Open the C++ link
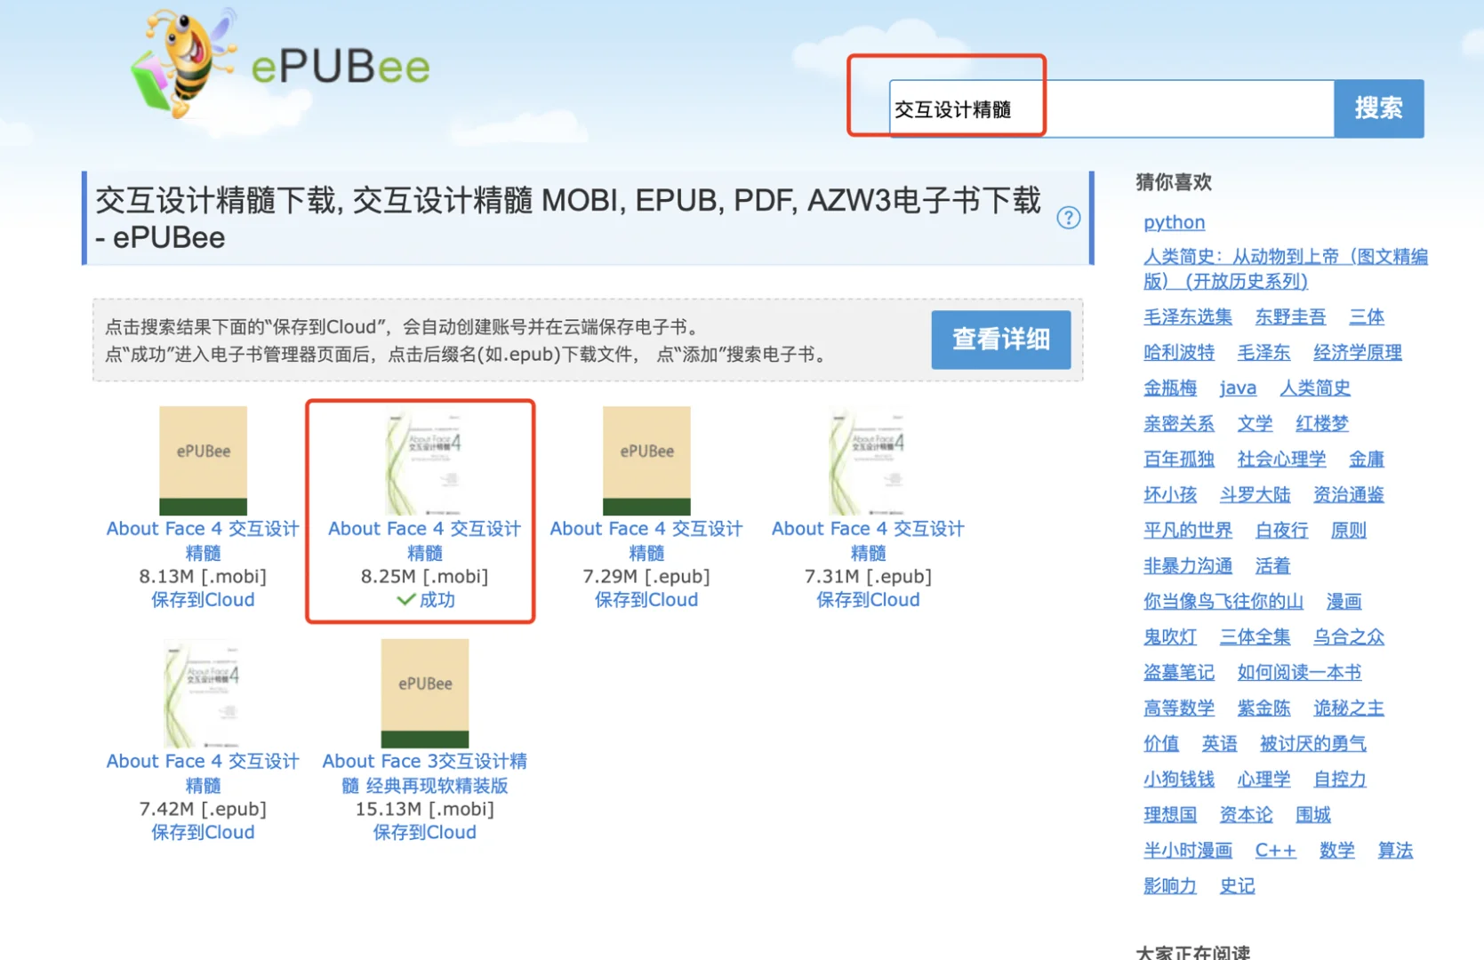Viewport: 1484px width, 960px height. [1275, 850]
